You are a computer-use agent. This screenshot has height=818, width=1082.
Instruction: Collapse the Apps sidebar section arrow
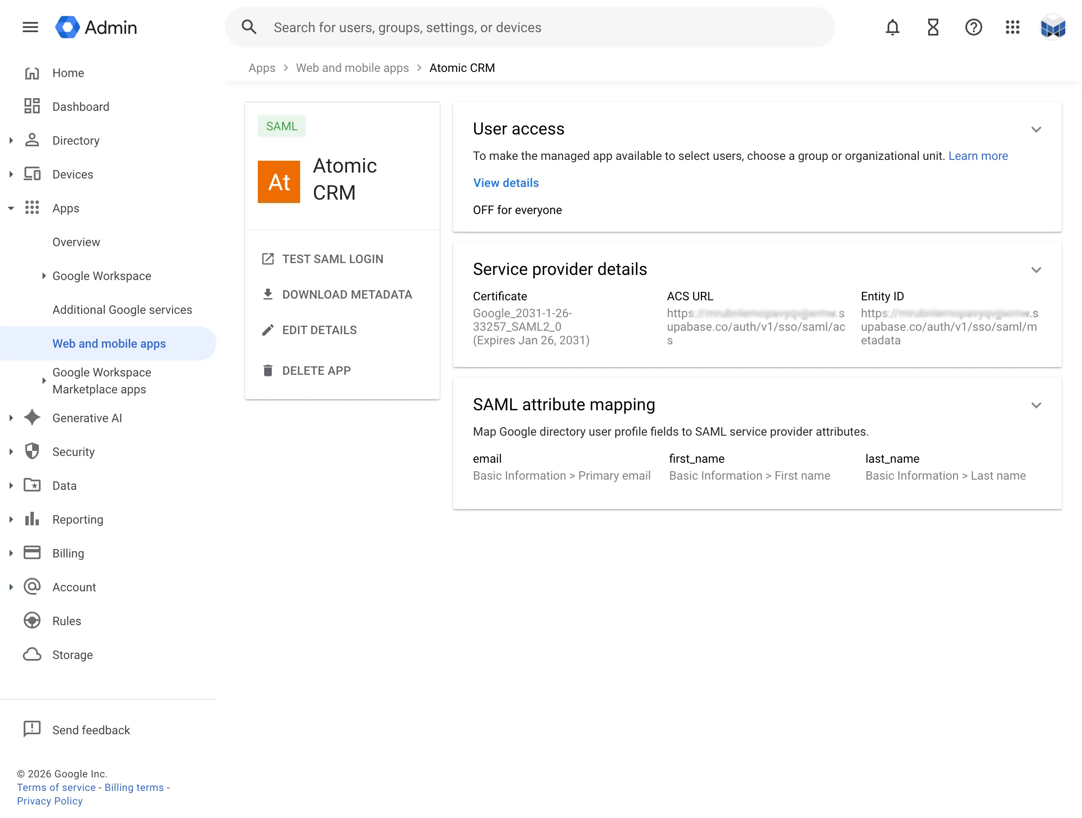[x=11, y=209]
